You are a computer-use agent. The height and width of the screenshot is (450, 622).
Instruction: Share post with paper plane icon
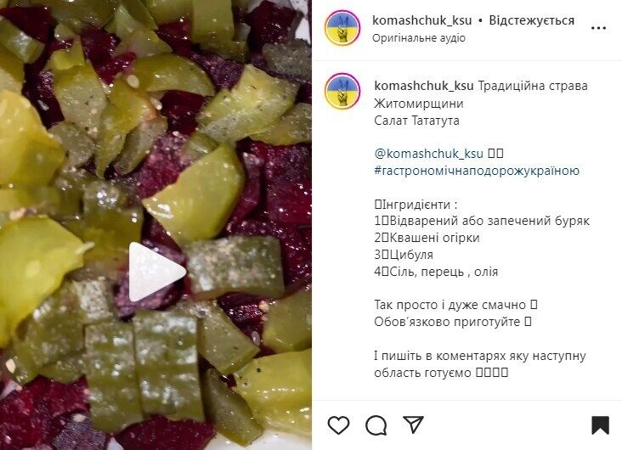click(x=413, y=425)
